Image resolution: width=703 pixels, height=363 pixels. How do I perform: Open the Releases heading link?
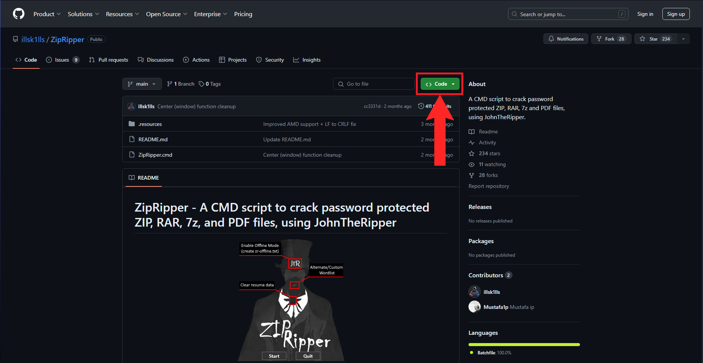[x=480, y=207]
